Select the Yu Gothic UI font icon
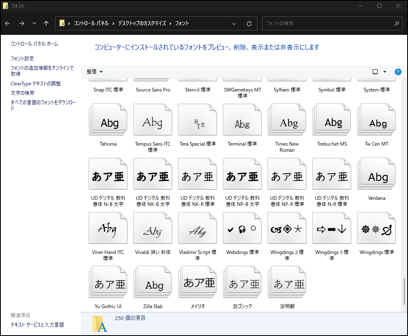Viewport: 408px width, 336px height. [108, 282]
